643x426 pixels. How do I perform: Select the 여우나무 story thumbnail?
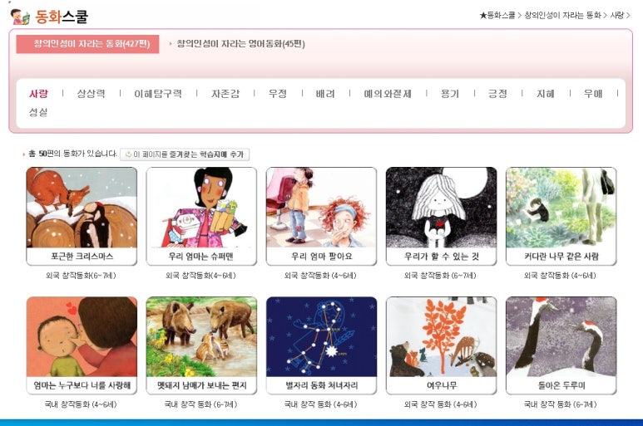(441, 337)
